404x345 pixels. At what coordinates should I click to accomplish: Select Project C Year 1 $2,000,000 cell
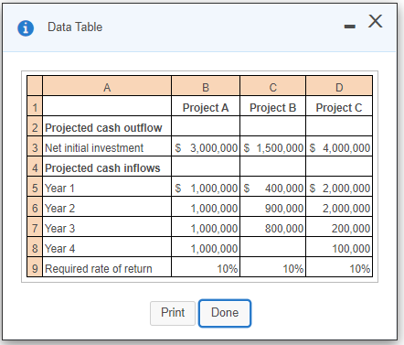(339, 187)
